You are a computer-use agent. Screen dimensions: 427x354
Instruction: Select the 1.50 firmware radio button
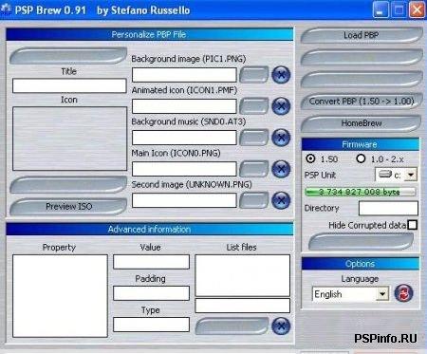point(310,158)
